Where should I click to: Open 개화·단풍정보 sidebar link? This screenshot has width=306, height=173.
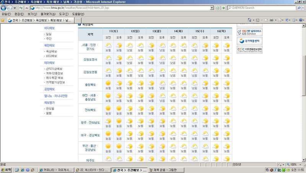click(x=54, y=73)
